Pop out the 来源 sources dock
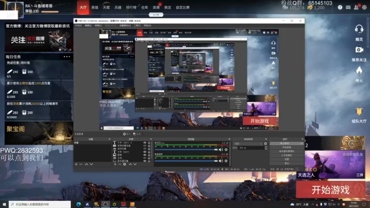 point(151,139)
